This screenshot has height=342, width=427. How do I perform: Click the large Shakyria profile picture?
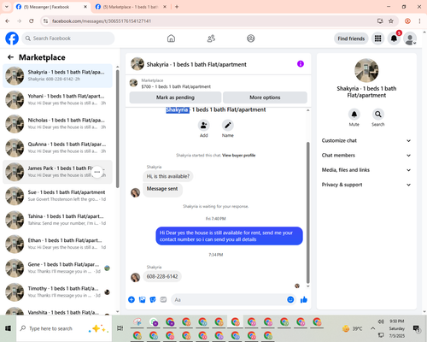click(x=366, y=70)
